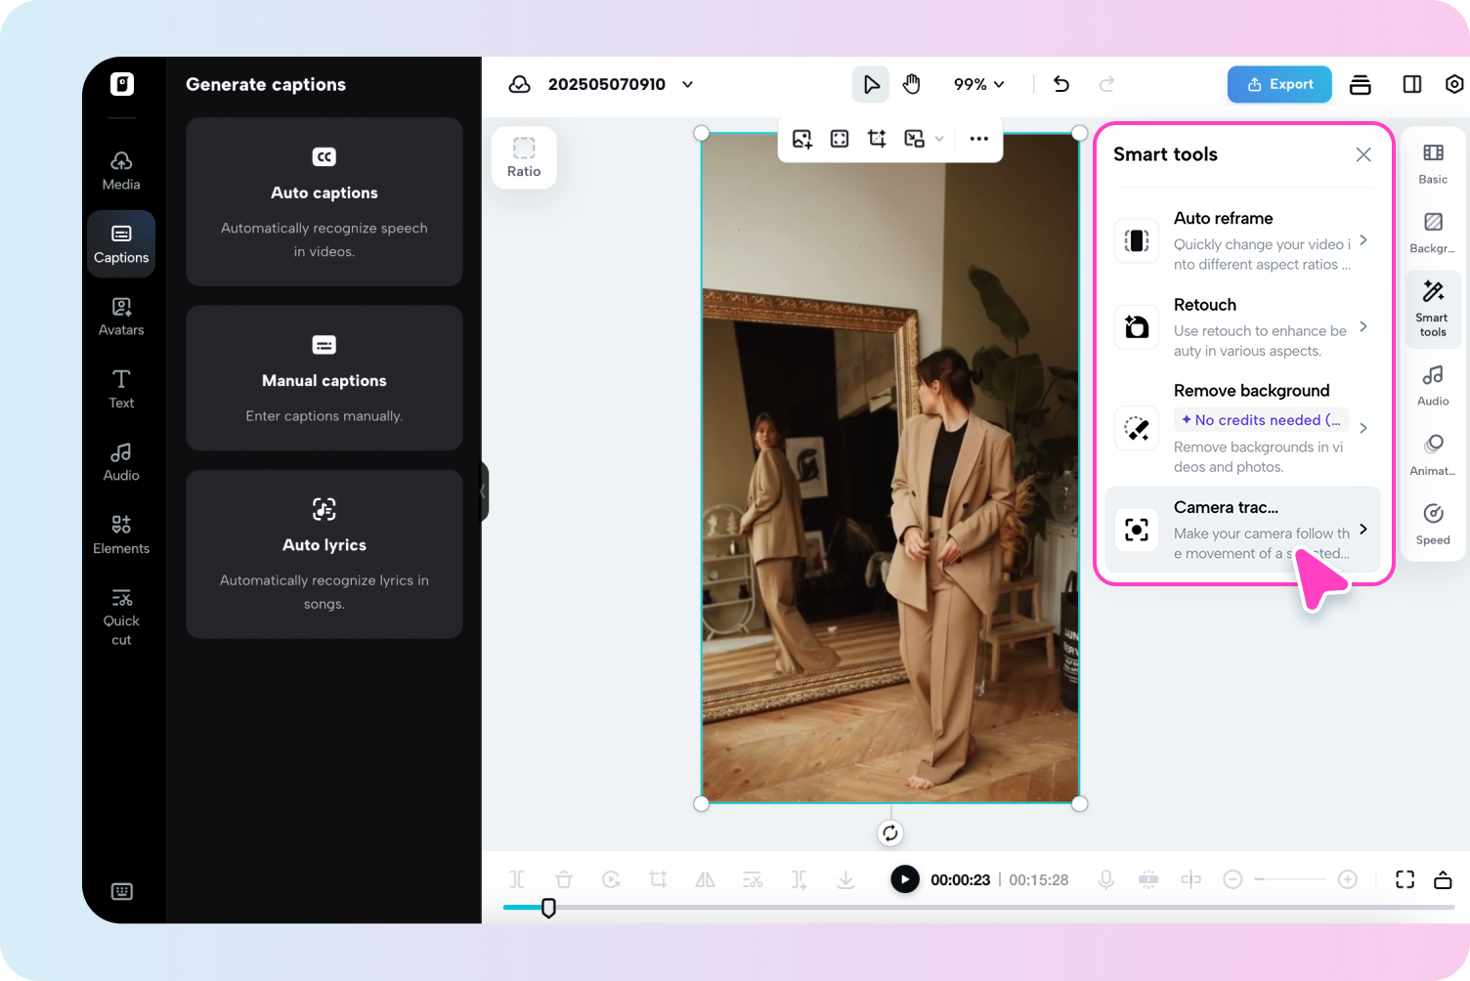This screenshot has width=1470, height=981.
Task: Select the pointer selection tool
Action: point(870,85)
